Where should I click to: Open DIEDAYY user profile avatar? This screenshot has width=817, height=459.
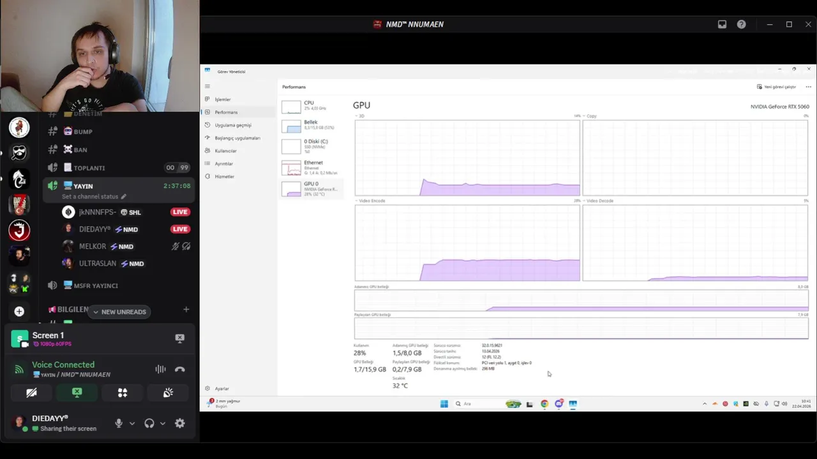(x=20, y=423)
